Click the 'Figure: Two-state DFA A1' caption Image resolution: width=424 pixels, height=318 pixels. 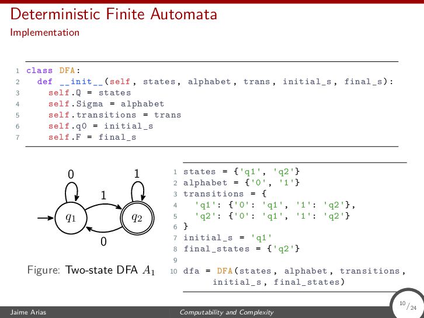point(91,271)
